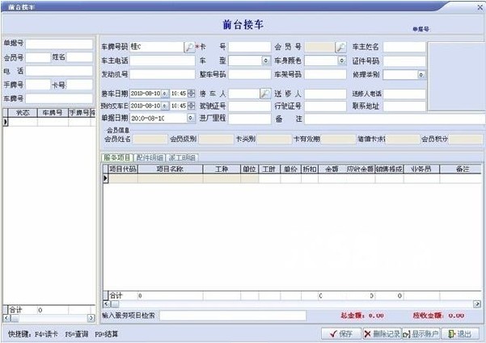Image resolution: width=486 pixels, height=343 pixels.
Task: Switch to the 配件明细 tab
Action: pos(150,157)
